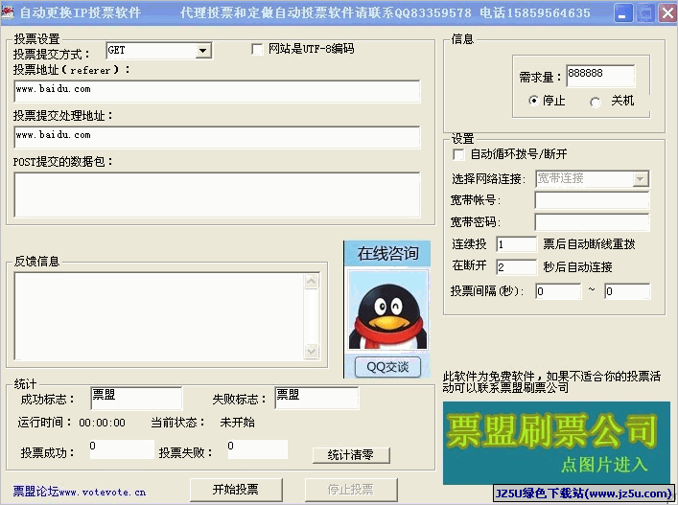Click the second 投票间隔 field after tilde
This screenshot has width=678, height=505.
[627, 291]
